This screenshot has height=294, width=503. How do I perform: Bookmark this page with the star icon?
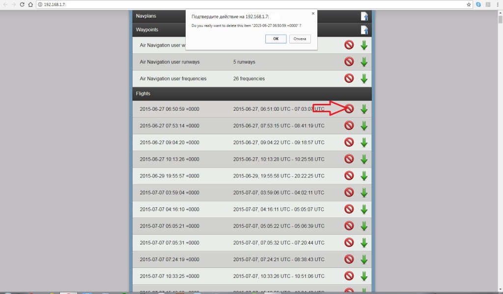pyautogui.click(x=469, y=4)
